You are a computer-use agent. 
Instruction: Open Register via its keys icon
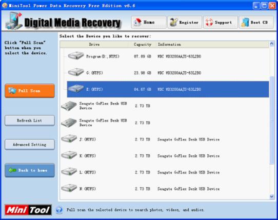(x=173, y=23)
